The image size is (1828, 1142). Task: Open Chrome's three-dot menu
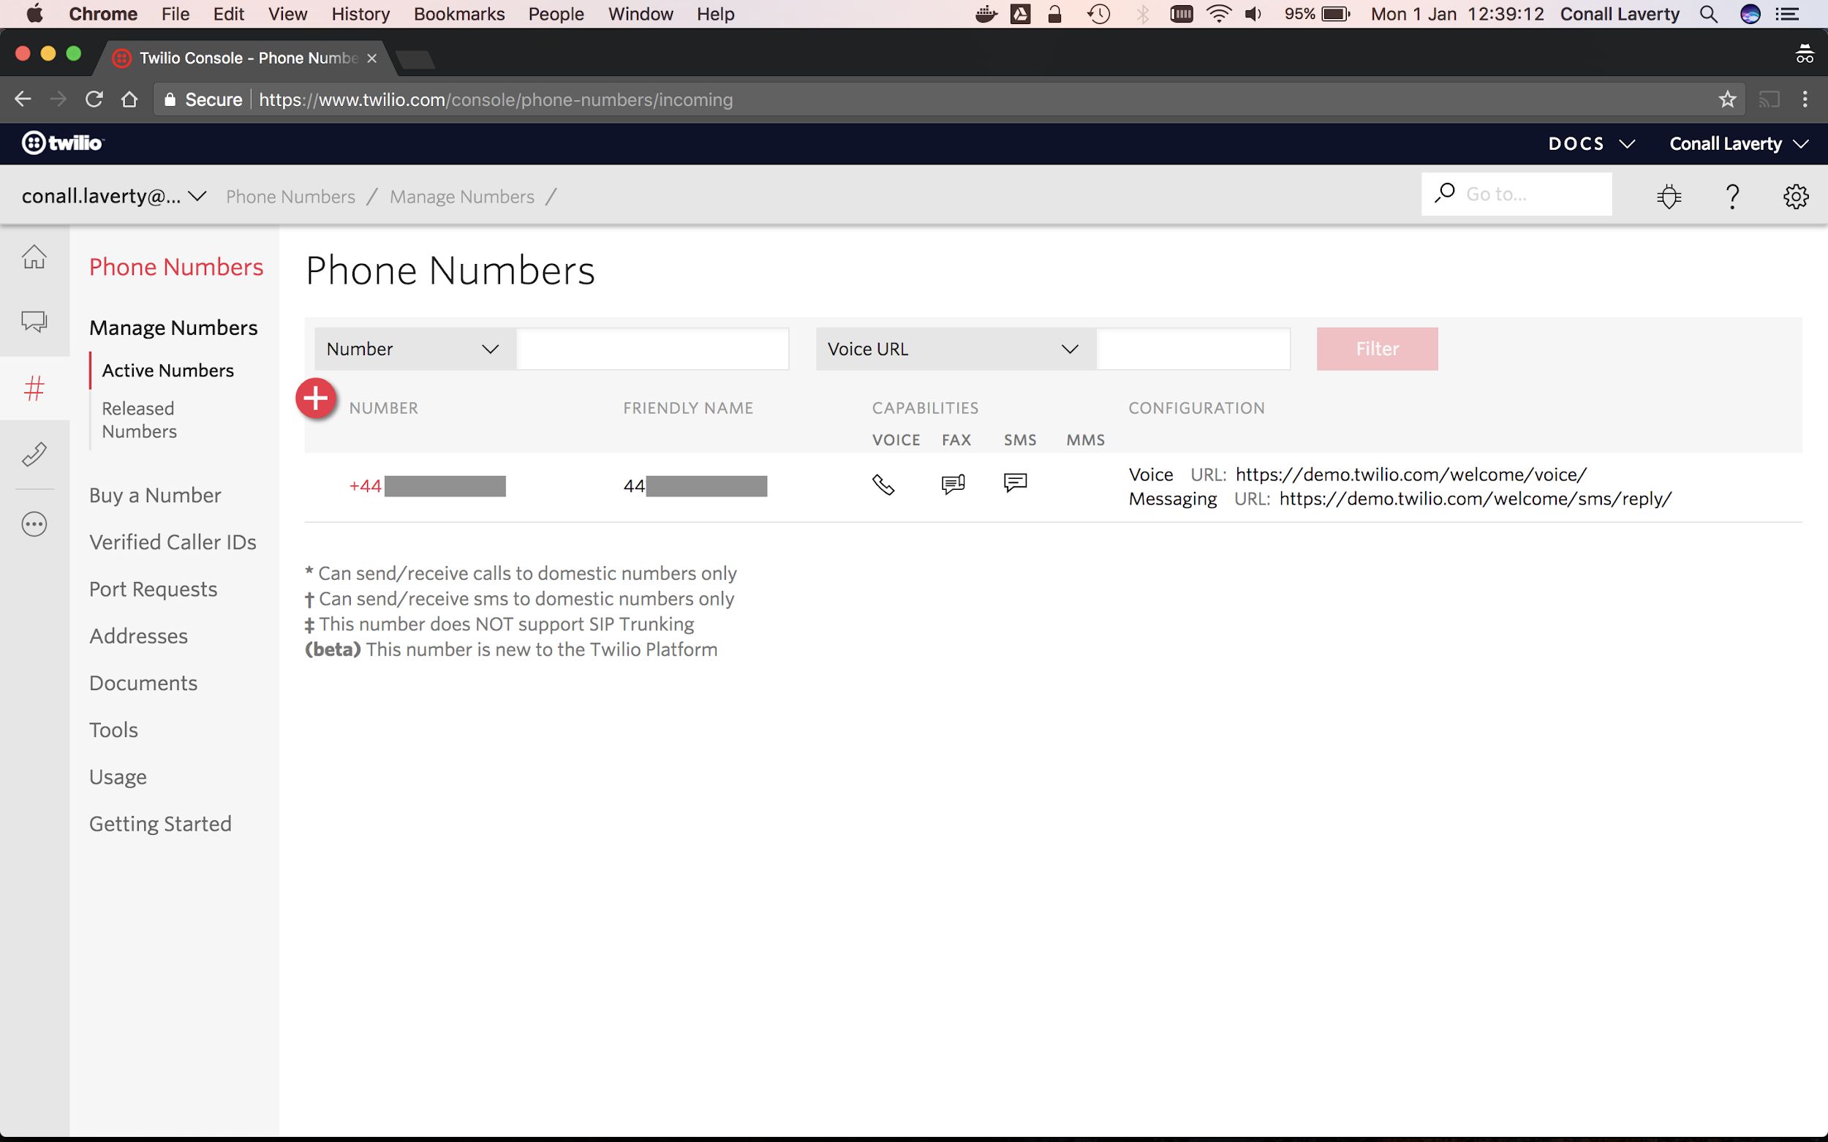click(x=1805, y=99)
